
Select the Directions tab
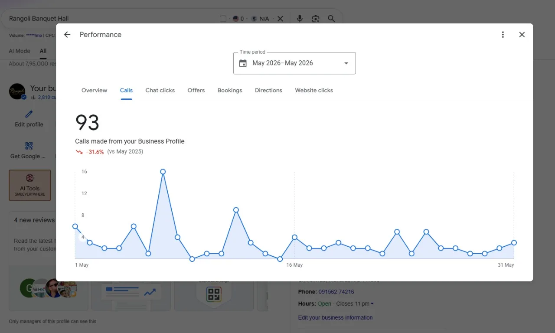(x=268, y=90)
